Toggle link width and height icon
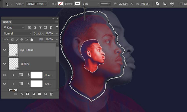 point(131,4)
